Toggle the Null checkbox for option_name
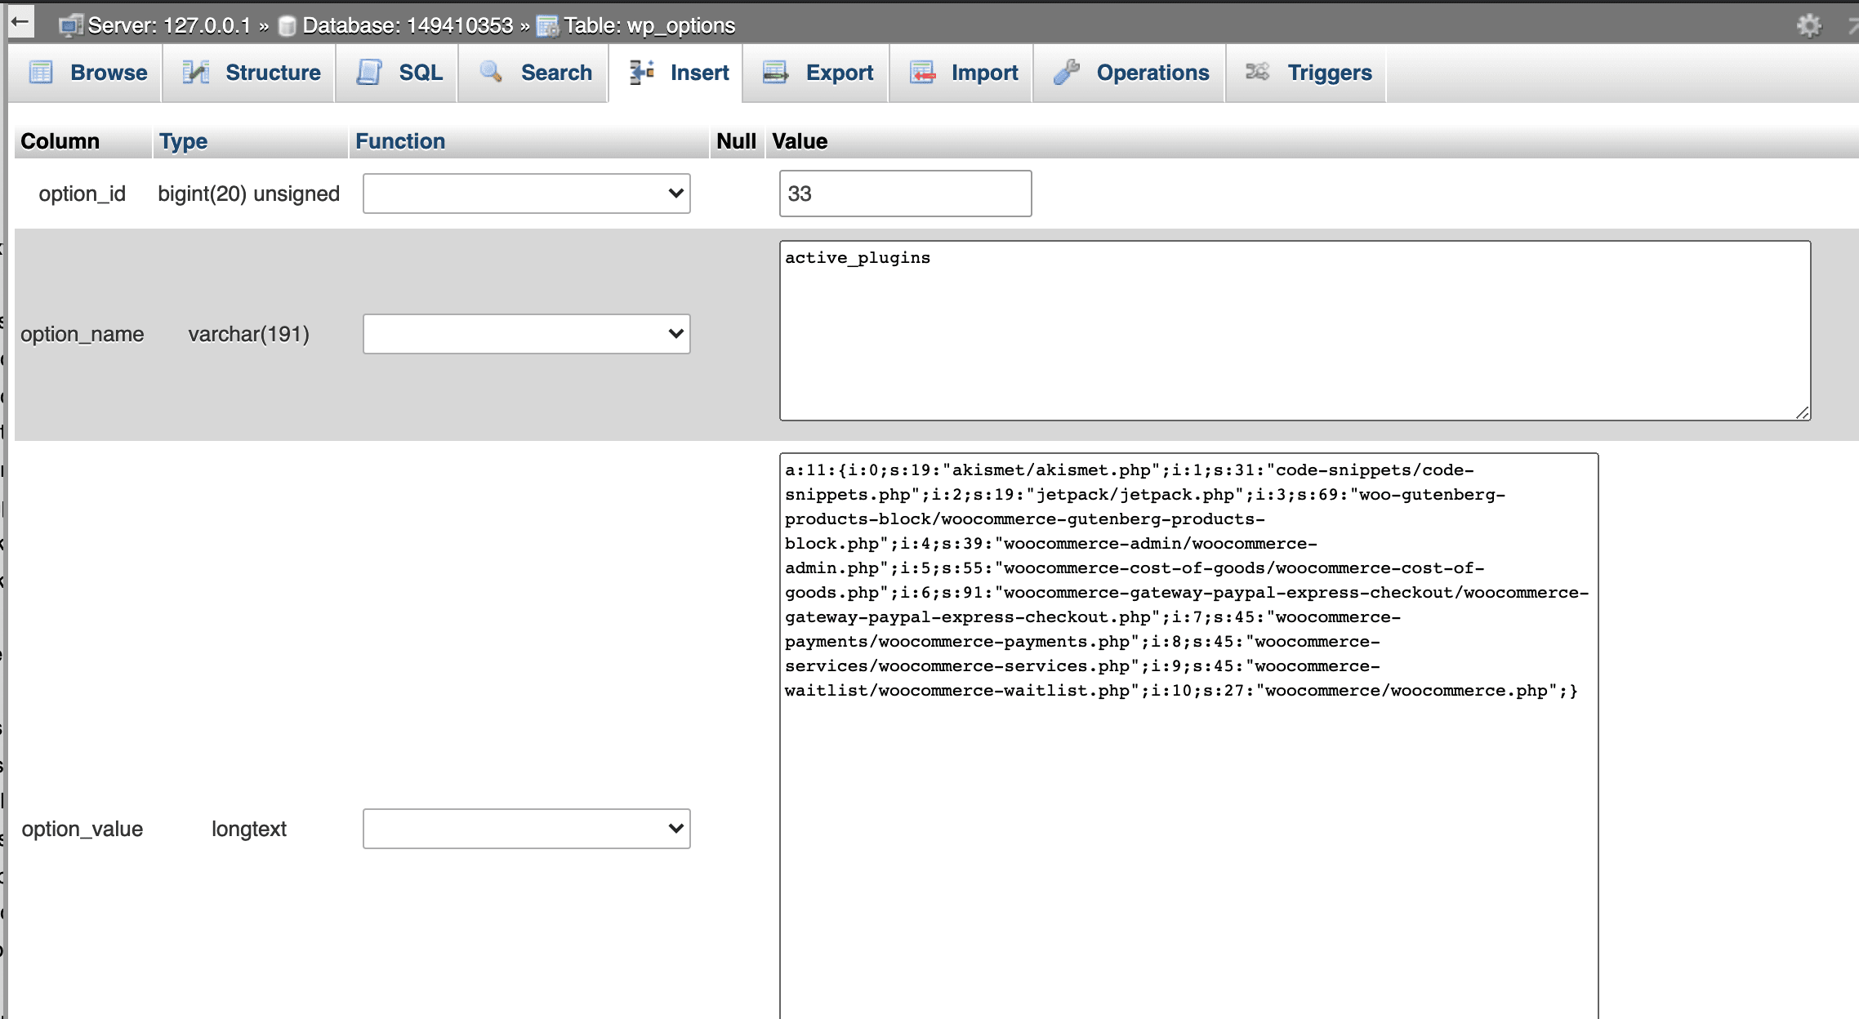1859x1019 pixels. pyautogui.click(x=734, y=332)
